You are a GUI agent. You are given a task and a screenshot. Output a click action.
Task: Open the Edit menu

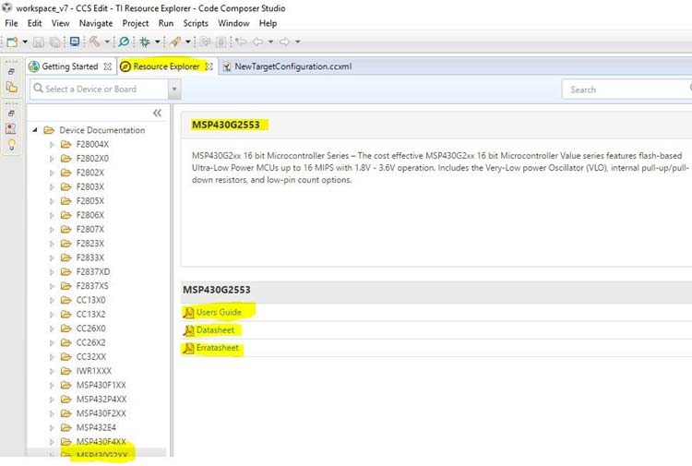tap(34, 23)
